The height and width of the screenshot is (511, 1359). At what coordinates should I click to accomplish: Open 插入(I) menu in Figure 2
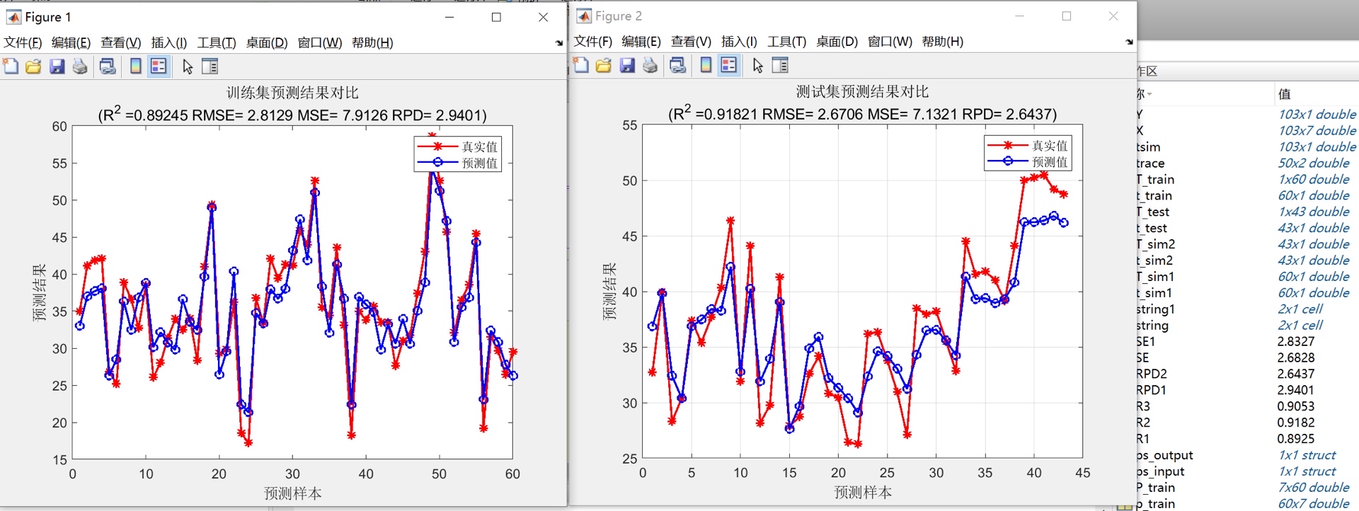(x=740, y=41)
